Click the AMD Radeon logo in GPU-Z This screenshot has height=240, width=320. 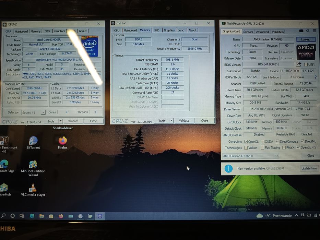pyautogui.click(x=306, y=52)
